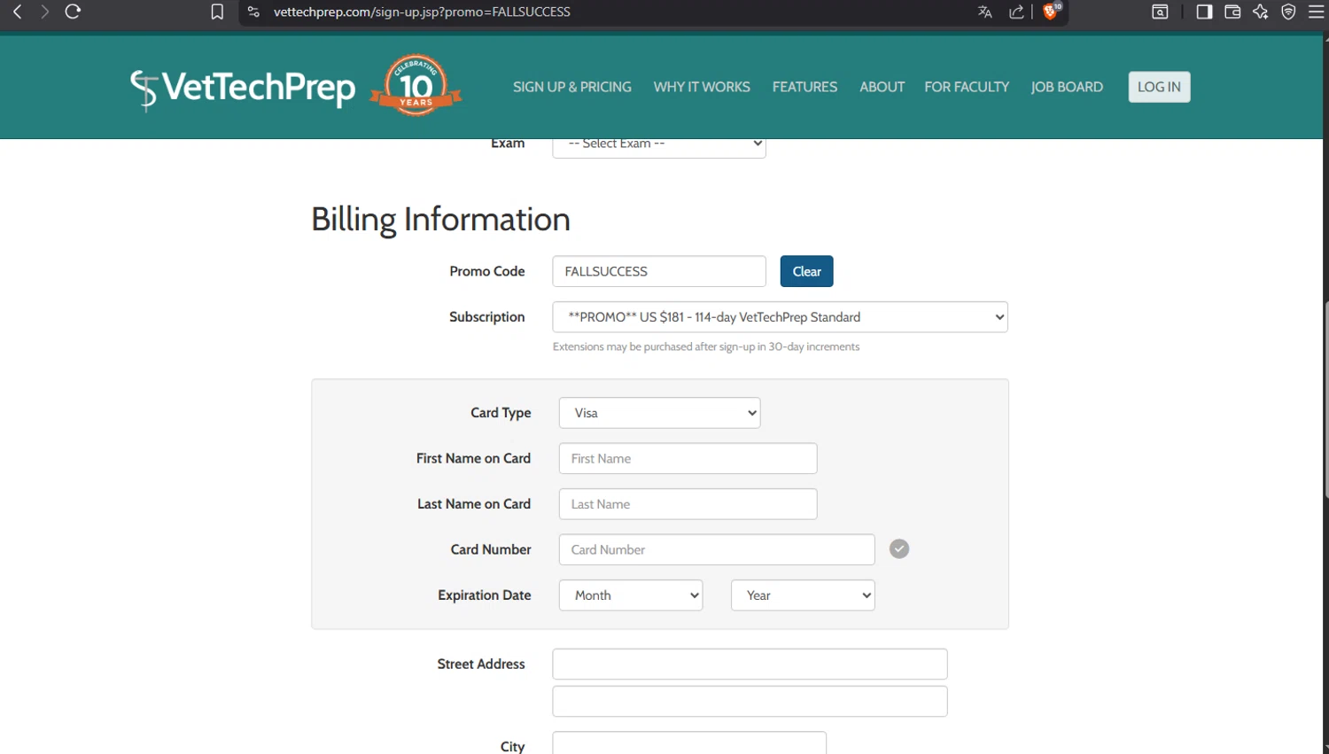The height and width of the screenshot is (754, 1329).
Task: Open the About menu item
Action: click(882, 87)
